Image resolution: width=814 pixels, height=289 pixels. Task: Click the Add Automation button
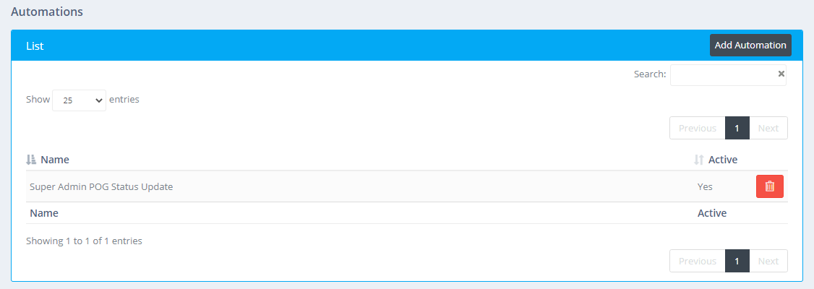[750, 45]
